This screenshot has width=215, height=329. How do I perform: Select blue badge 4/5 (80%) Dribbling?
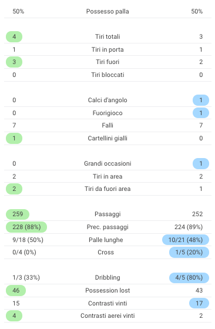pos(189,277)
